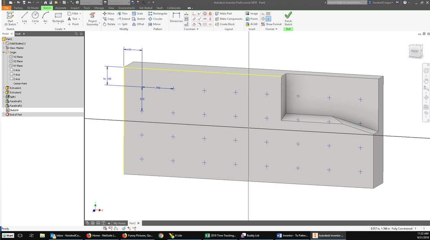Toggle Center Point format in the Format panel
The height and width of the screenshot is (240, 430).
tap(268, 19)
